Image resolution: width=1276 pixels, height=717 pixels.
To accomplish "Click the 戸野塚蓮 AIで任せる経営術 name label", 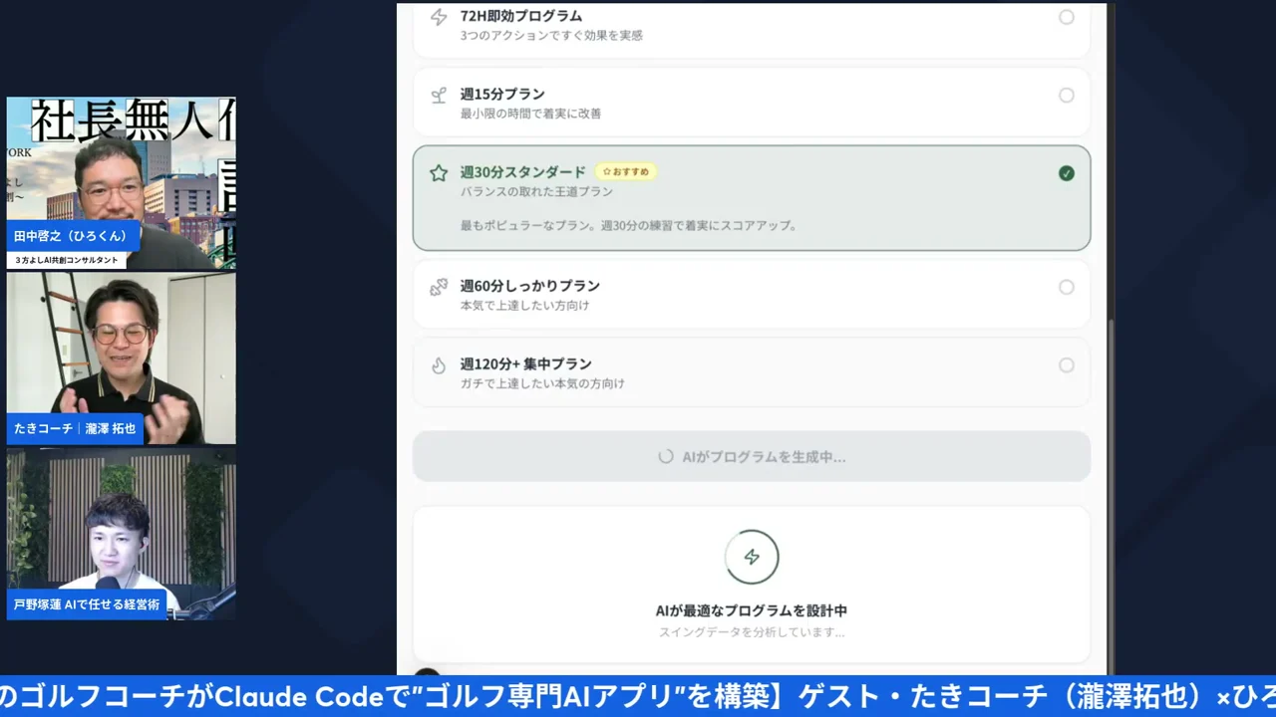I will coord(87,604).
